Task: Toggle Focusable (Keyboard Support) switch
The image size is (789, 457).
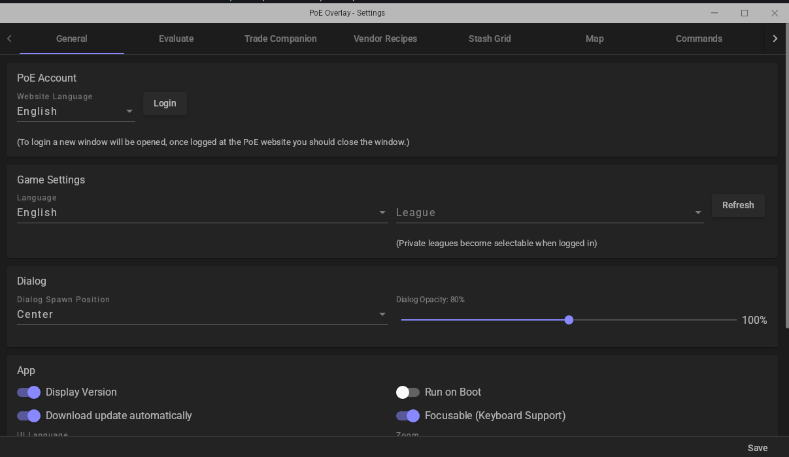Action: click(408, 415)
